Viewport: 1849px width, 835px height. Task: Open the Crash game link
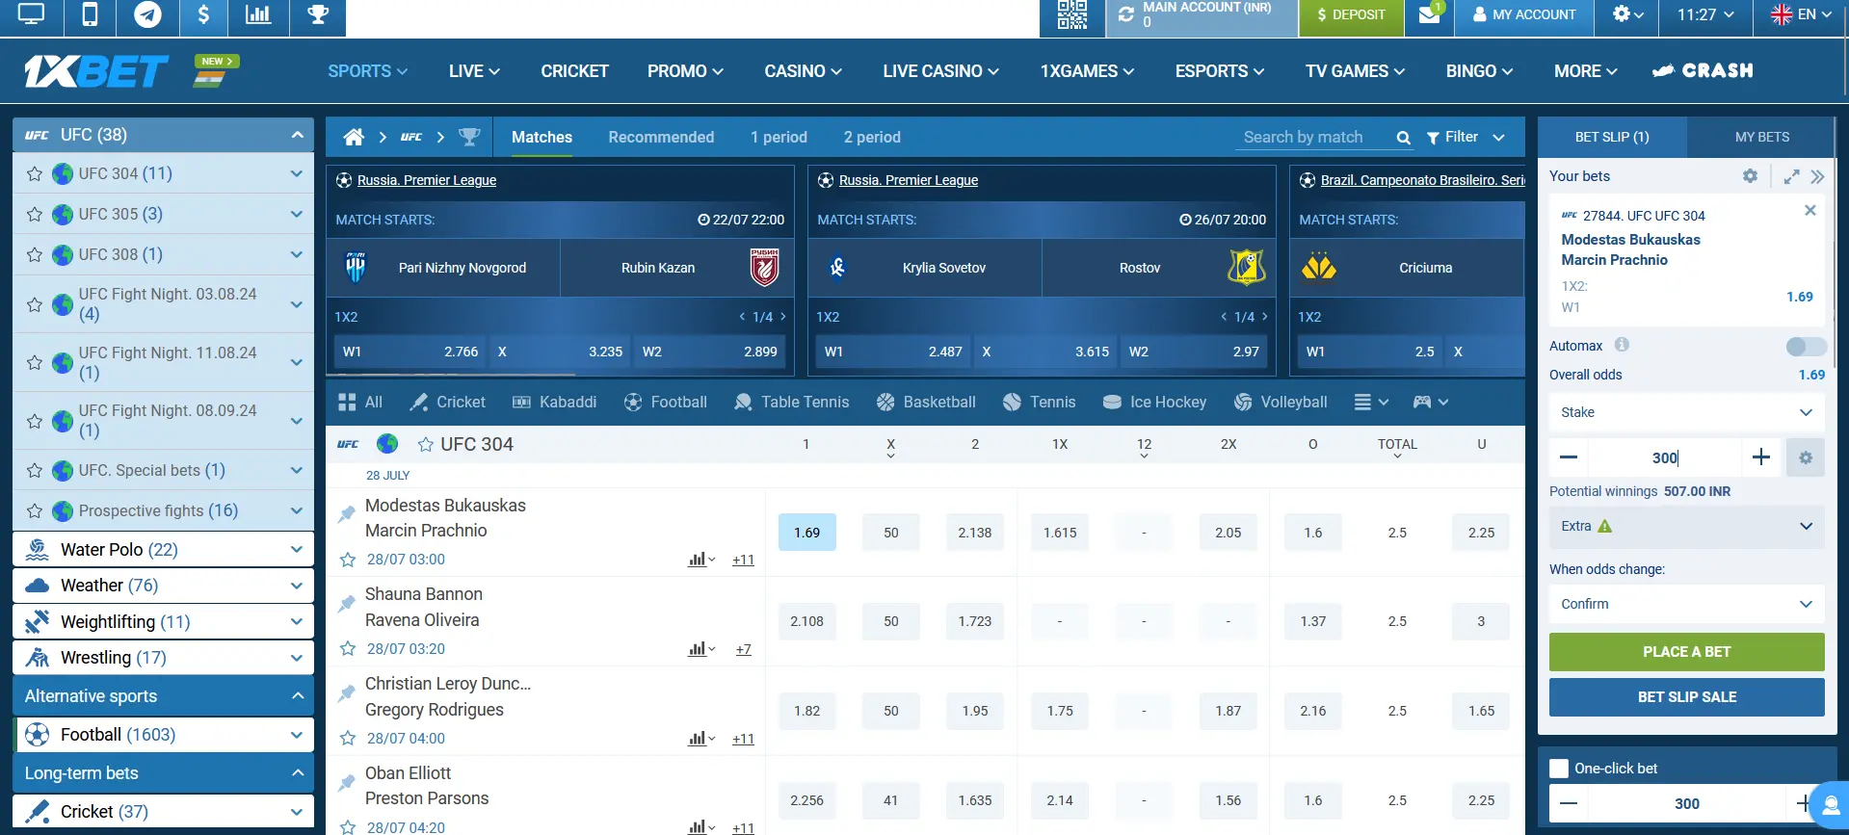click(x=1703, y=70)
